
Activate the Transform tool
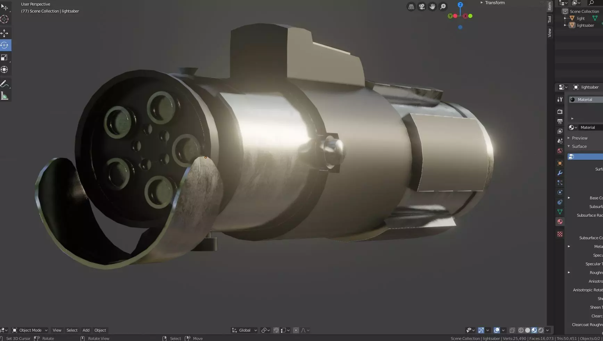tap(5, 69)
